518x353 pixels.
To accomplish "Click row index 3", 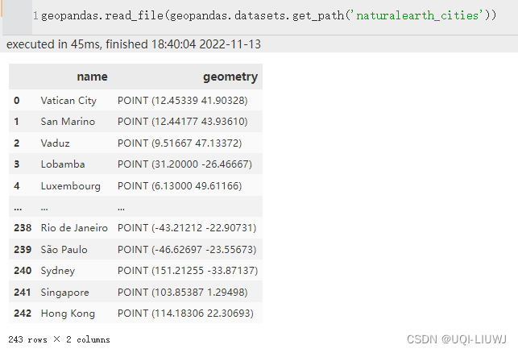I will click(x=17, y=164).
